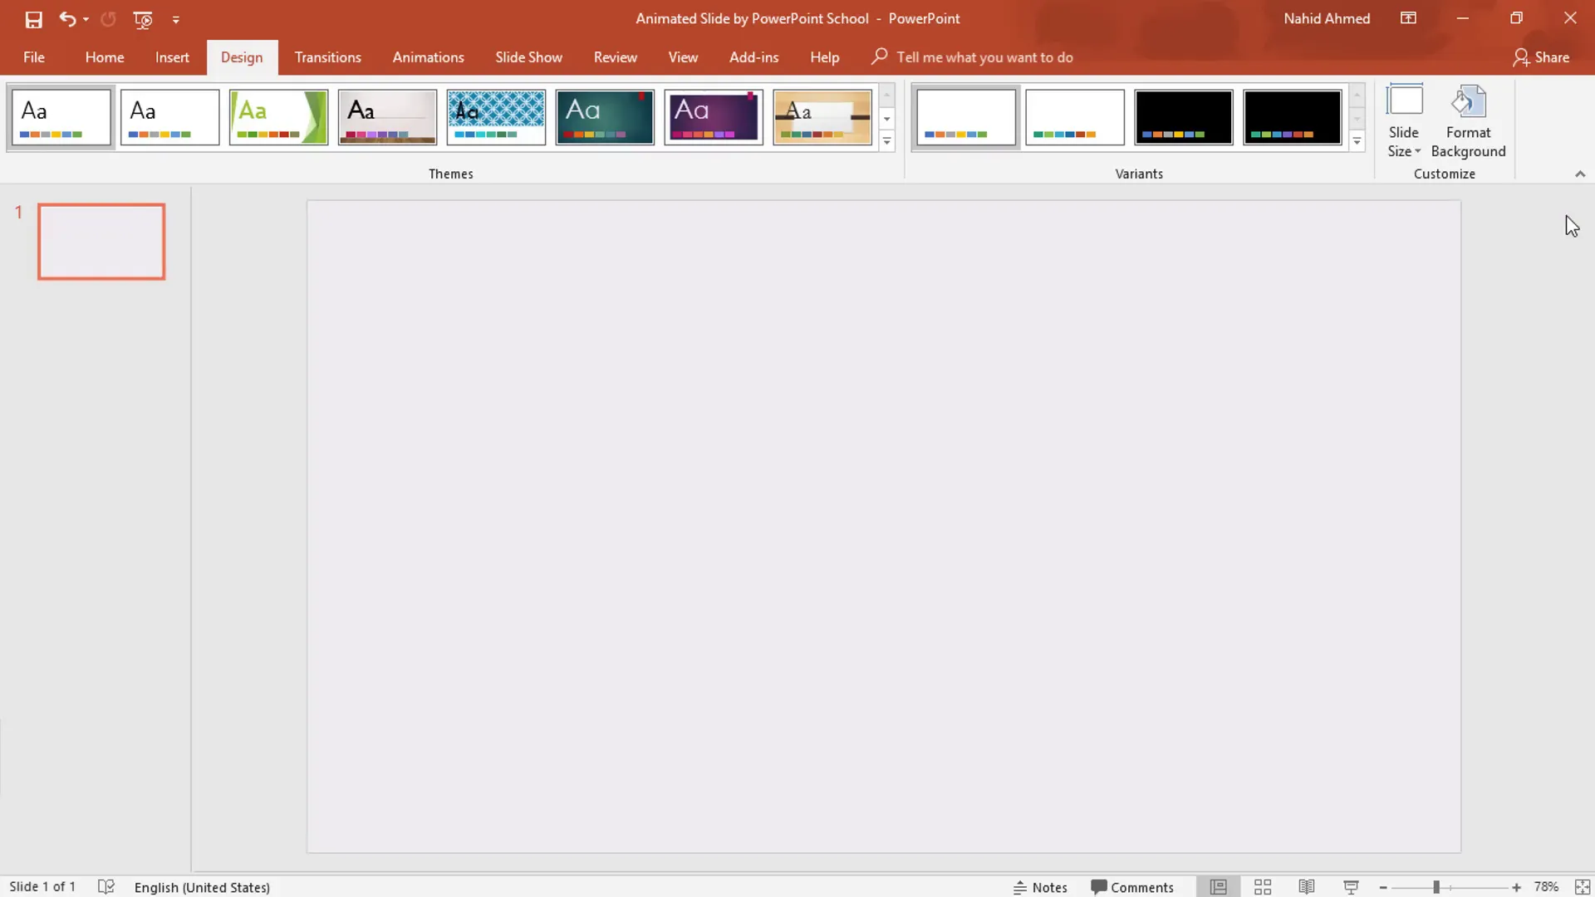
Task: Start slideshow from beginning in Quick Access
Action: coord(143,19)
